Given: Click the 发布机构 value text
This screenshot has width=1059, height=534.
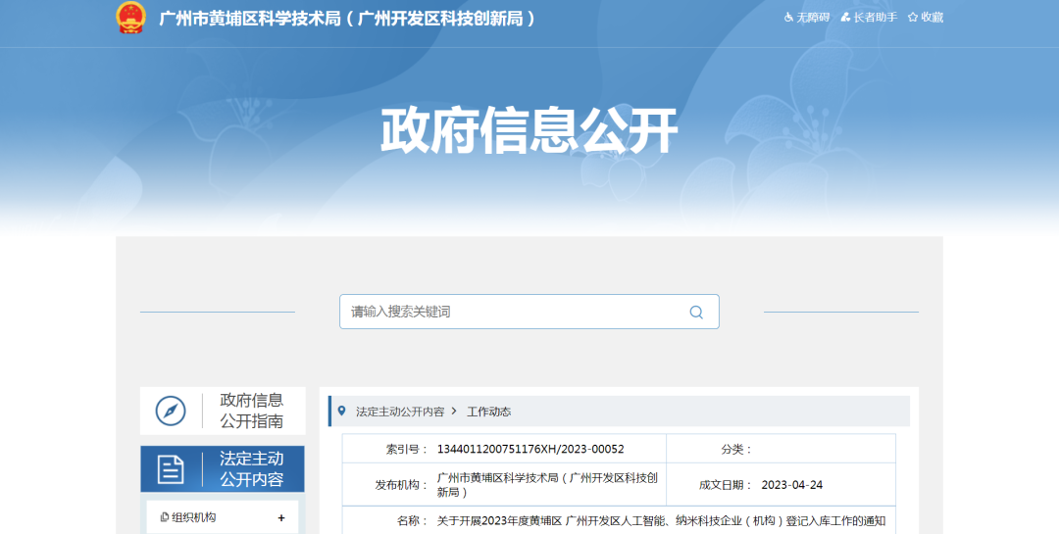Looking at the screenshot, I should click(x=547, y=485).
